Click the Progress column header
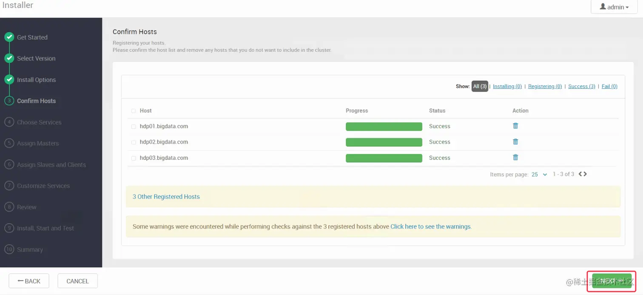Image resolution: width=643 pixels, height=295 pixels. coord(357,111)
